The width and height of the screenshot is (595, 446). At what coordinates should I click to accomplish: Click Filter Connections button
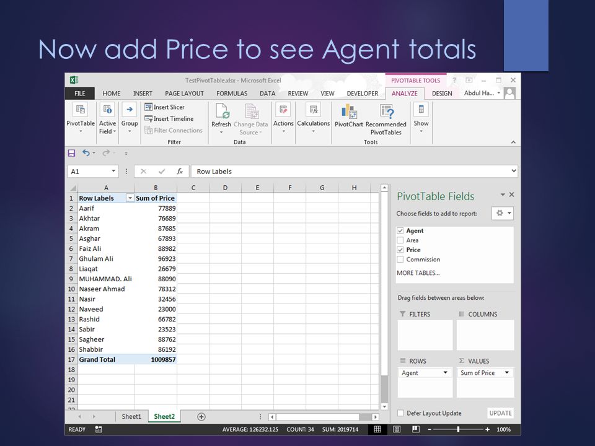174,130
